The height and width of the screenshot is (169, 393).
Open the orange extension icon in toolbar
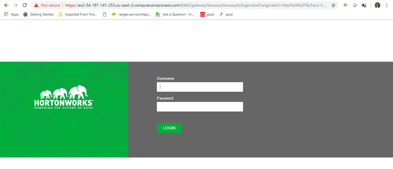click(345, 5)
